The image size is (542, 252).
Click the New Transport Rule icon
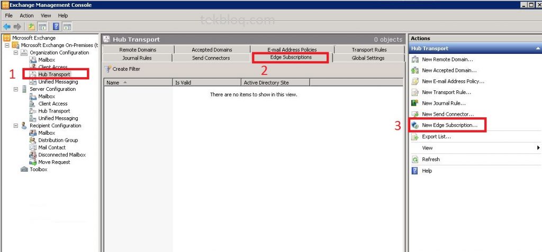point(415,92)
